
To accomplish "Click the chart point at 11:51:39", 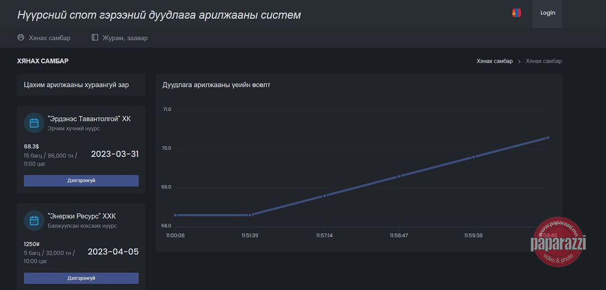I will coord(250,215).
